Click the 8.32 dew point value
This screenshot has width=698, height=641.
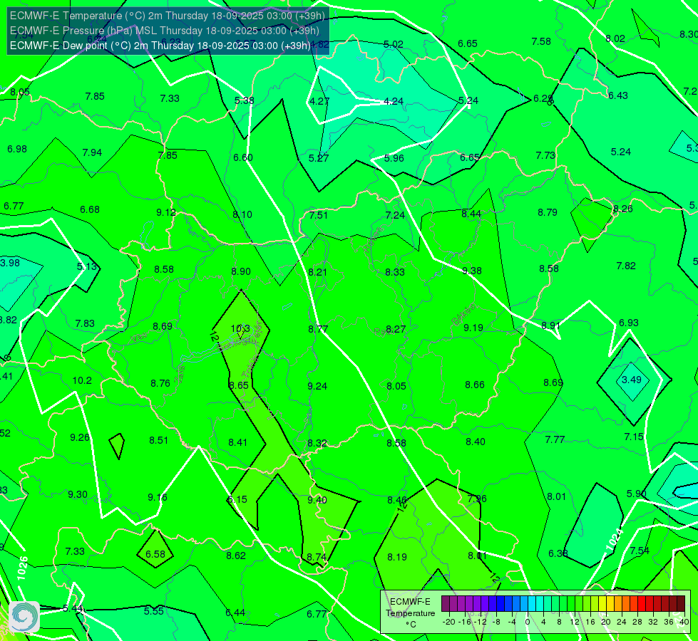pyautogui.click(x=317, y=444)
